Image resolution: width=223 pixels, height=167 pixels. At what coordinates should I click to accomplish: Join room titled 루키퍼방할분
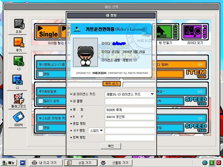[51, 92]
